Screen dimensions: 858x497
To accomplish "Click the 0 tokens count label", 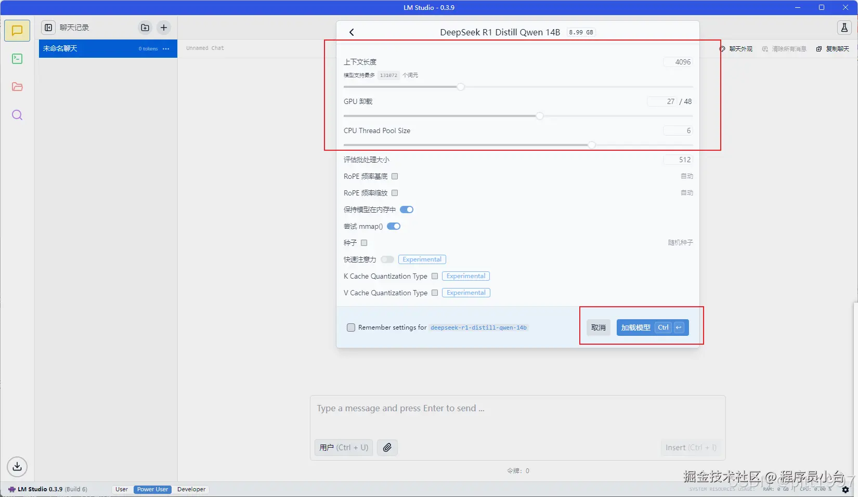I will [148, 49].
